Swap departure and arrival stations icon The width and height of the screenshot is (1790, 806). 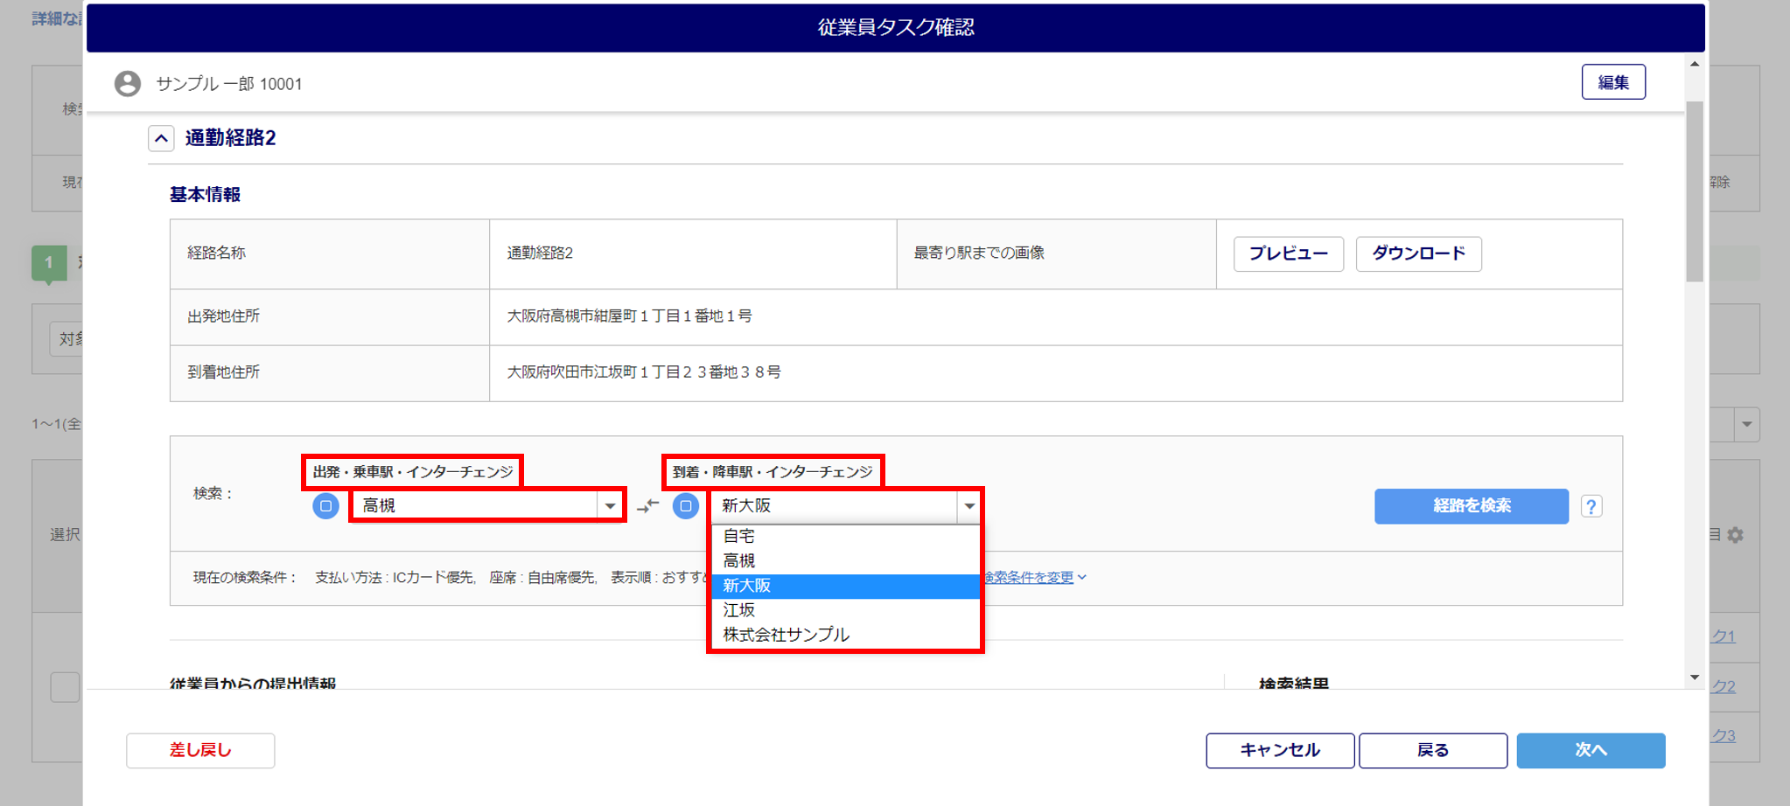[647, 505]
